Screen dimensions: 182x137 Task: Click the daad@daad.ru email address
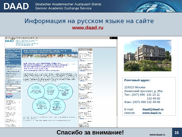point(153,109)
